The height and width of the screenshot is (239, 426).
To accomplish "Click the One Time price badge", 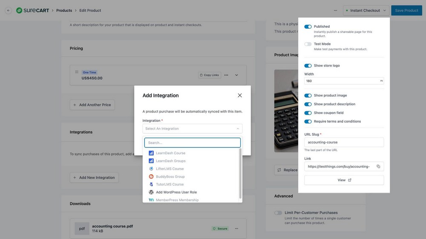I will [x=89, y=72].
